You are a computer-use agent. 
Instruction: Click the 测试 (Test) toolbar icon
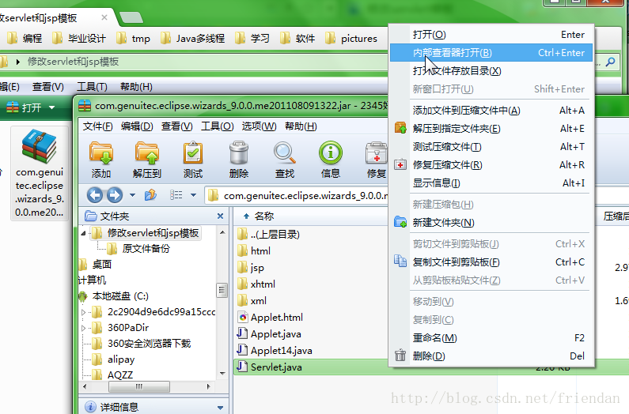(193, 160)
